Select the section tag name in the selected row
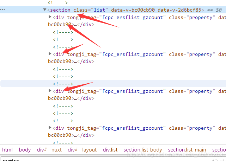This screenshot has height=161, width=226. [60, 10]
